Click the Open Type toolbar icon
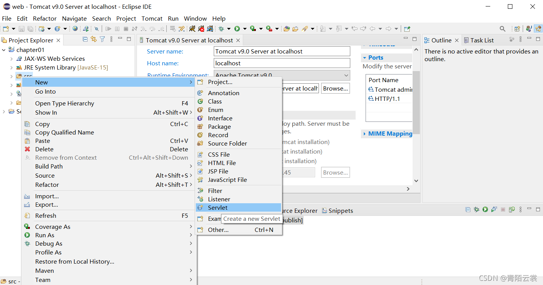The image size is (543, 285). [287, 29]
